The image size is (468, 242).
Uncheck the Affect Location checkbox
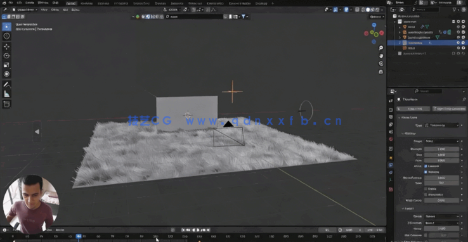(426, 166)
